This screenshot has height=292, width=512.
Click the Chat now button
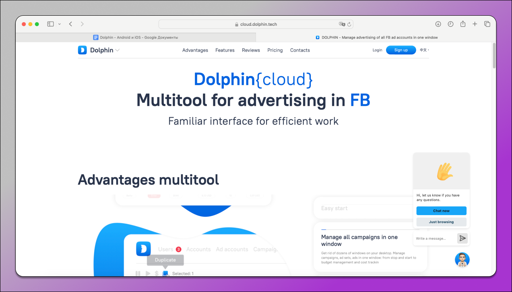(441, 211)
